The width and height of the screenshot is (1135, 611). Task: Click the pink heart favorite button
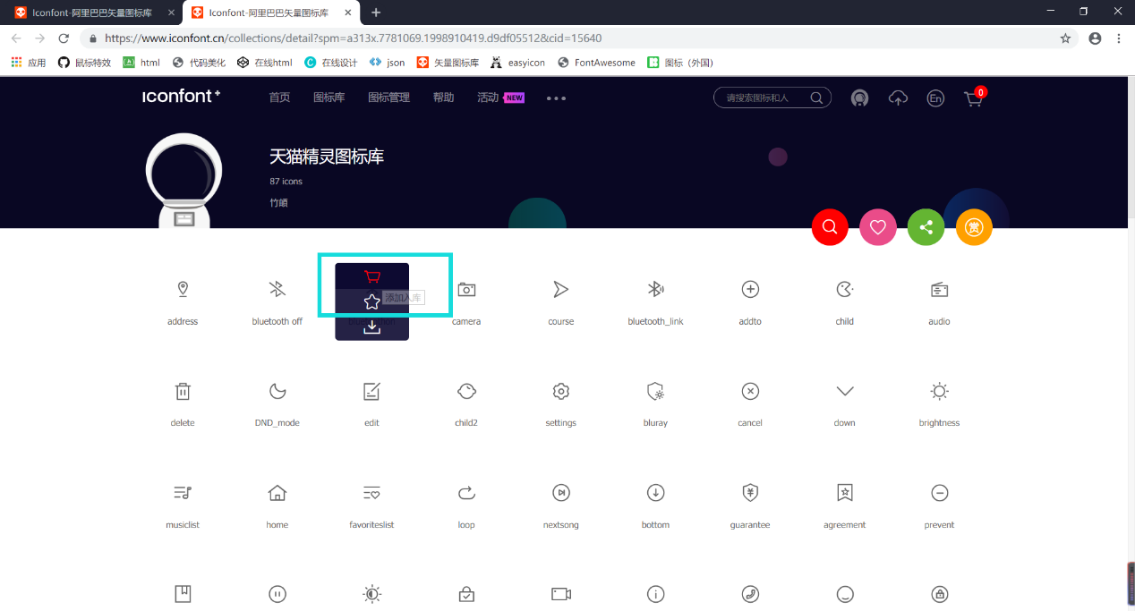point(878,227)
